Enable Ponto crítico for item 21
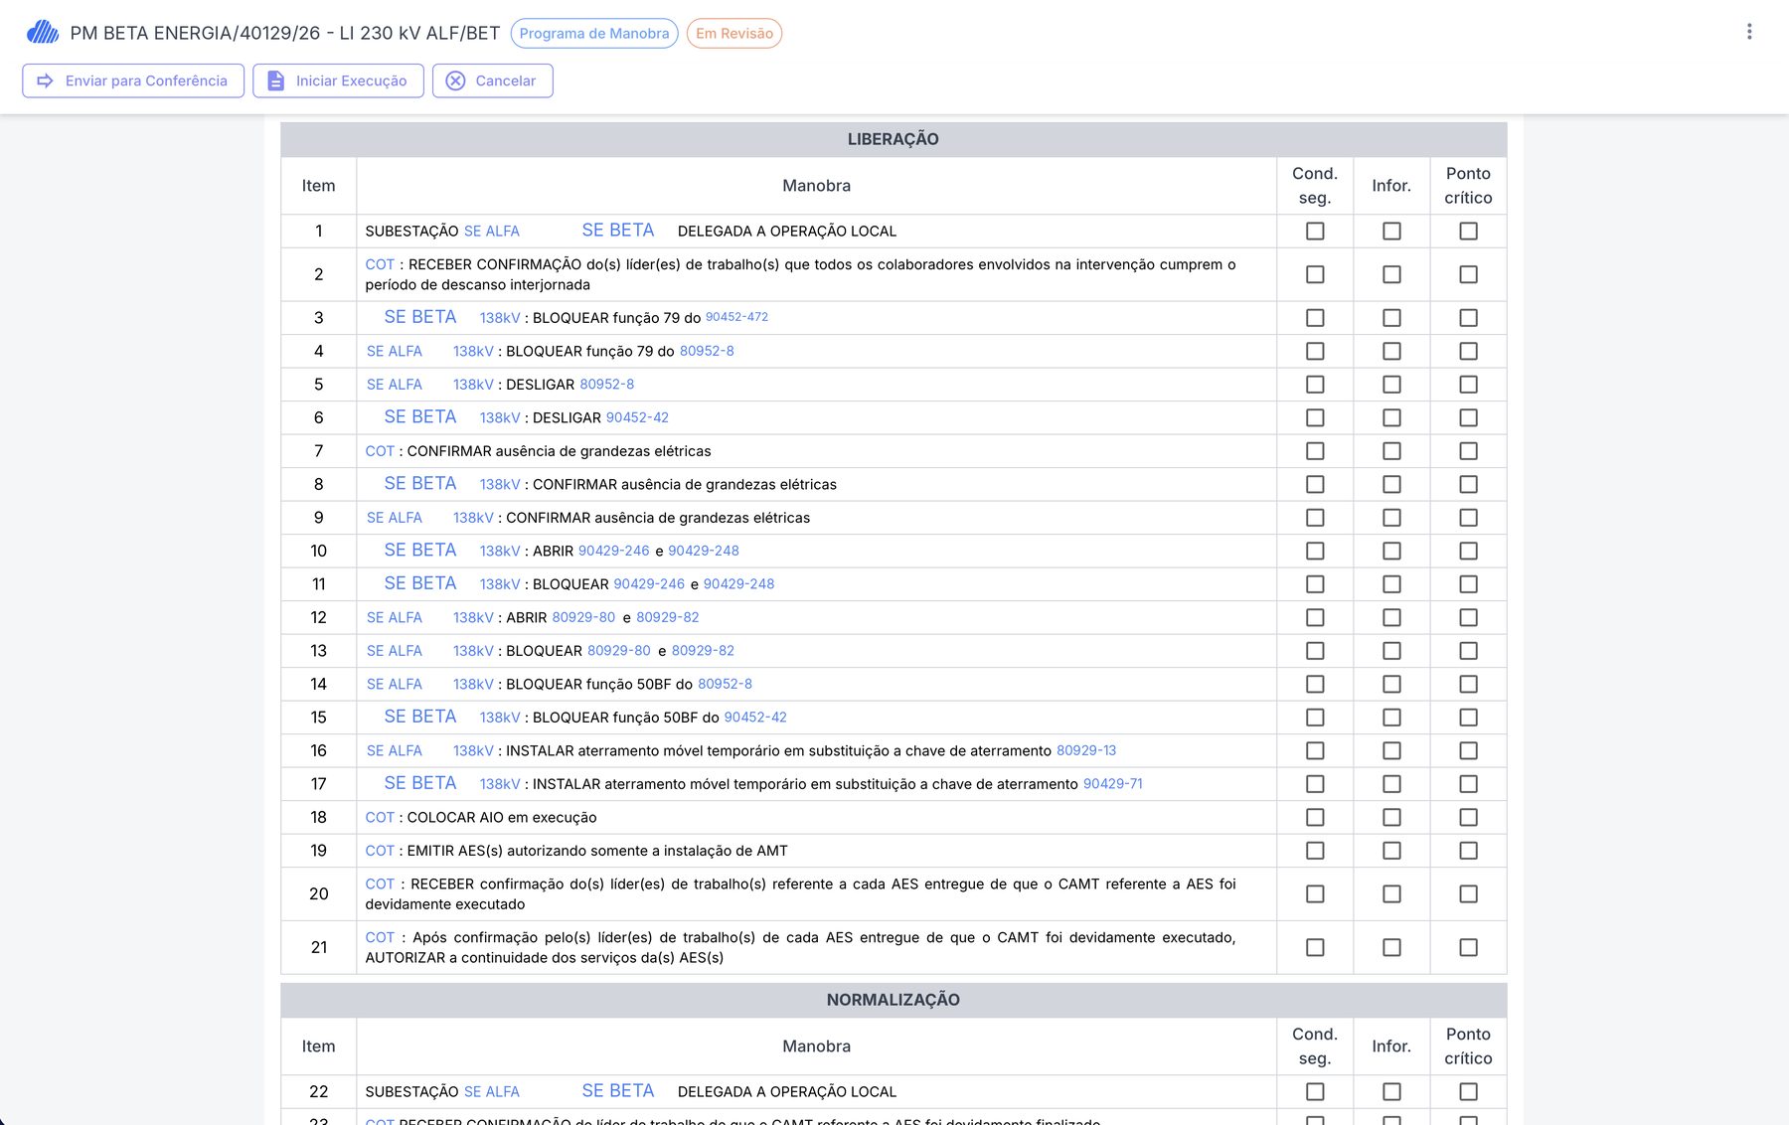 (1468, 947)
